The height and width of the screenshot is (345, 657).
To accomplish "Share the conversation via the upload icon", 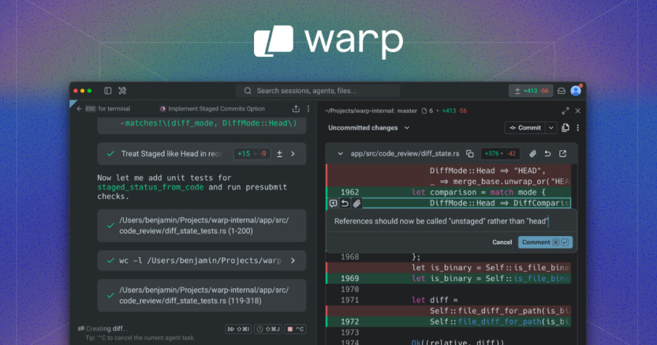I will 296,109.
